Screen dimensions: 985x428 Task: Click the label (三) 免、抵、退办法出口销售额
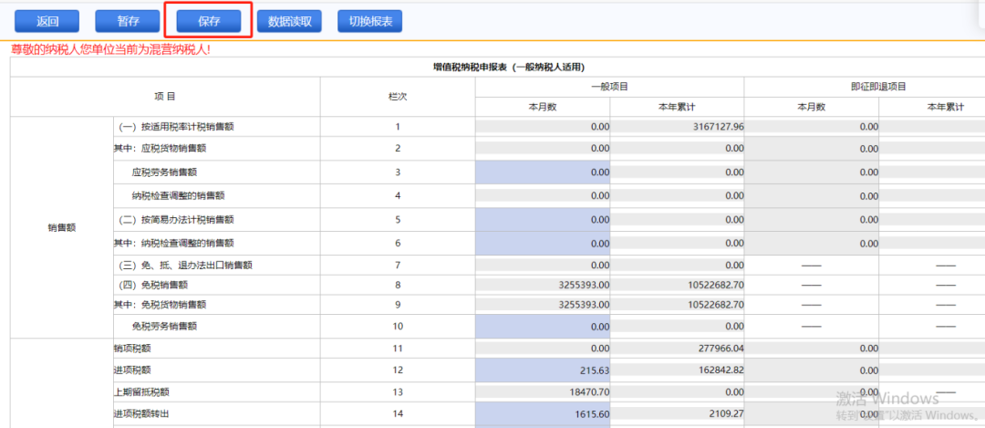185,266
